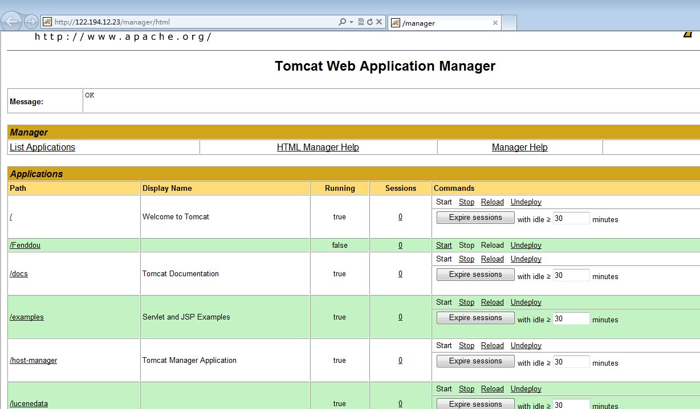The width and height of the screenshot is (700, 409).
Task: Click the 'Tomcat Web Application Manager' heading
Action: (x=385, y=66)
